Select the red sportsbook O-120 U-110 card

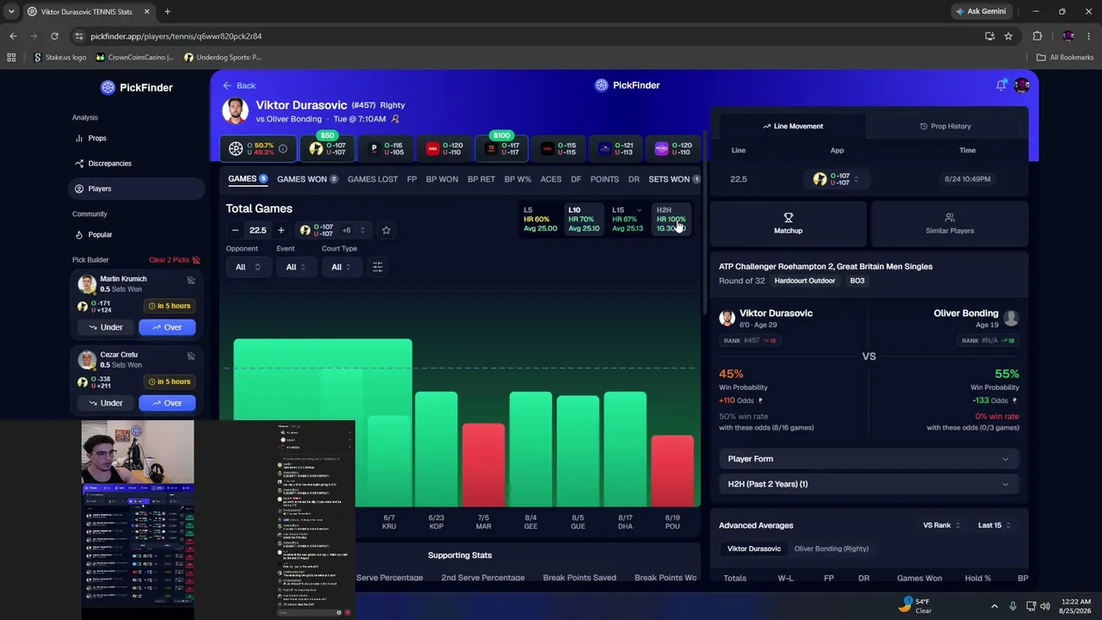tap(443, 149)
